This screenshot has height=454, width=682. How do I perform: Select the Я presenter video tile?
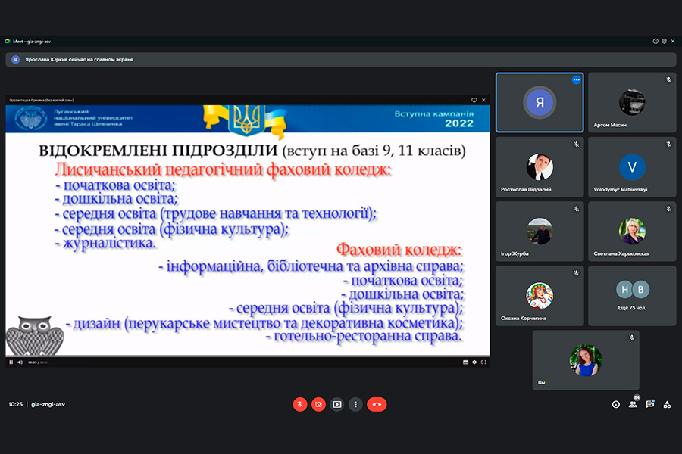(x=540, y=103)
